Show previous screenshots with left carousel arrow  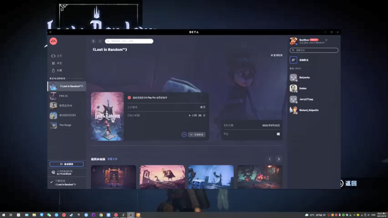point(270,159)
